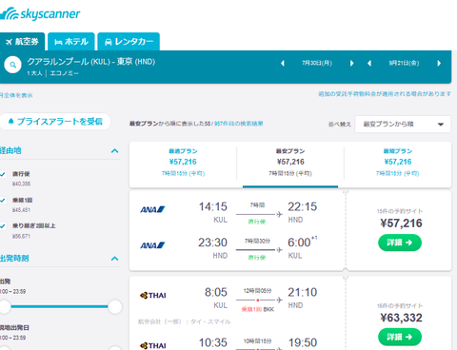Viewport: 457px width, 350px height.
Task: Go to previous return date before 9月21日
Action: [x=369, y=64]
